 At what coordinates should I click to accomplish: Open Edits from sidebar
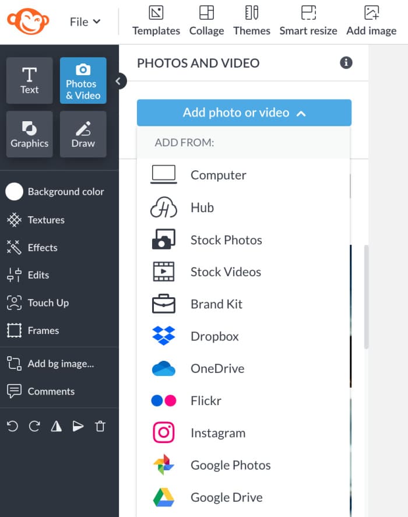click(28, 275)
